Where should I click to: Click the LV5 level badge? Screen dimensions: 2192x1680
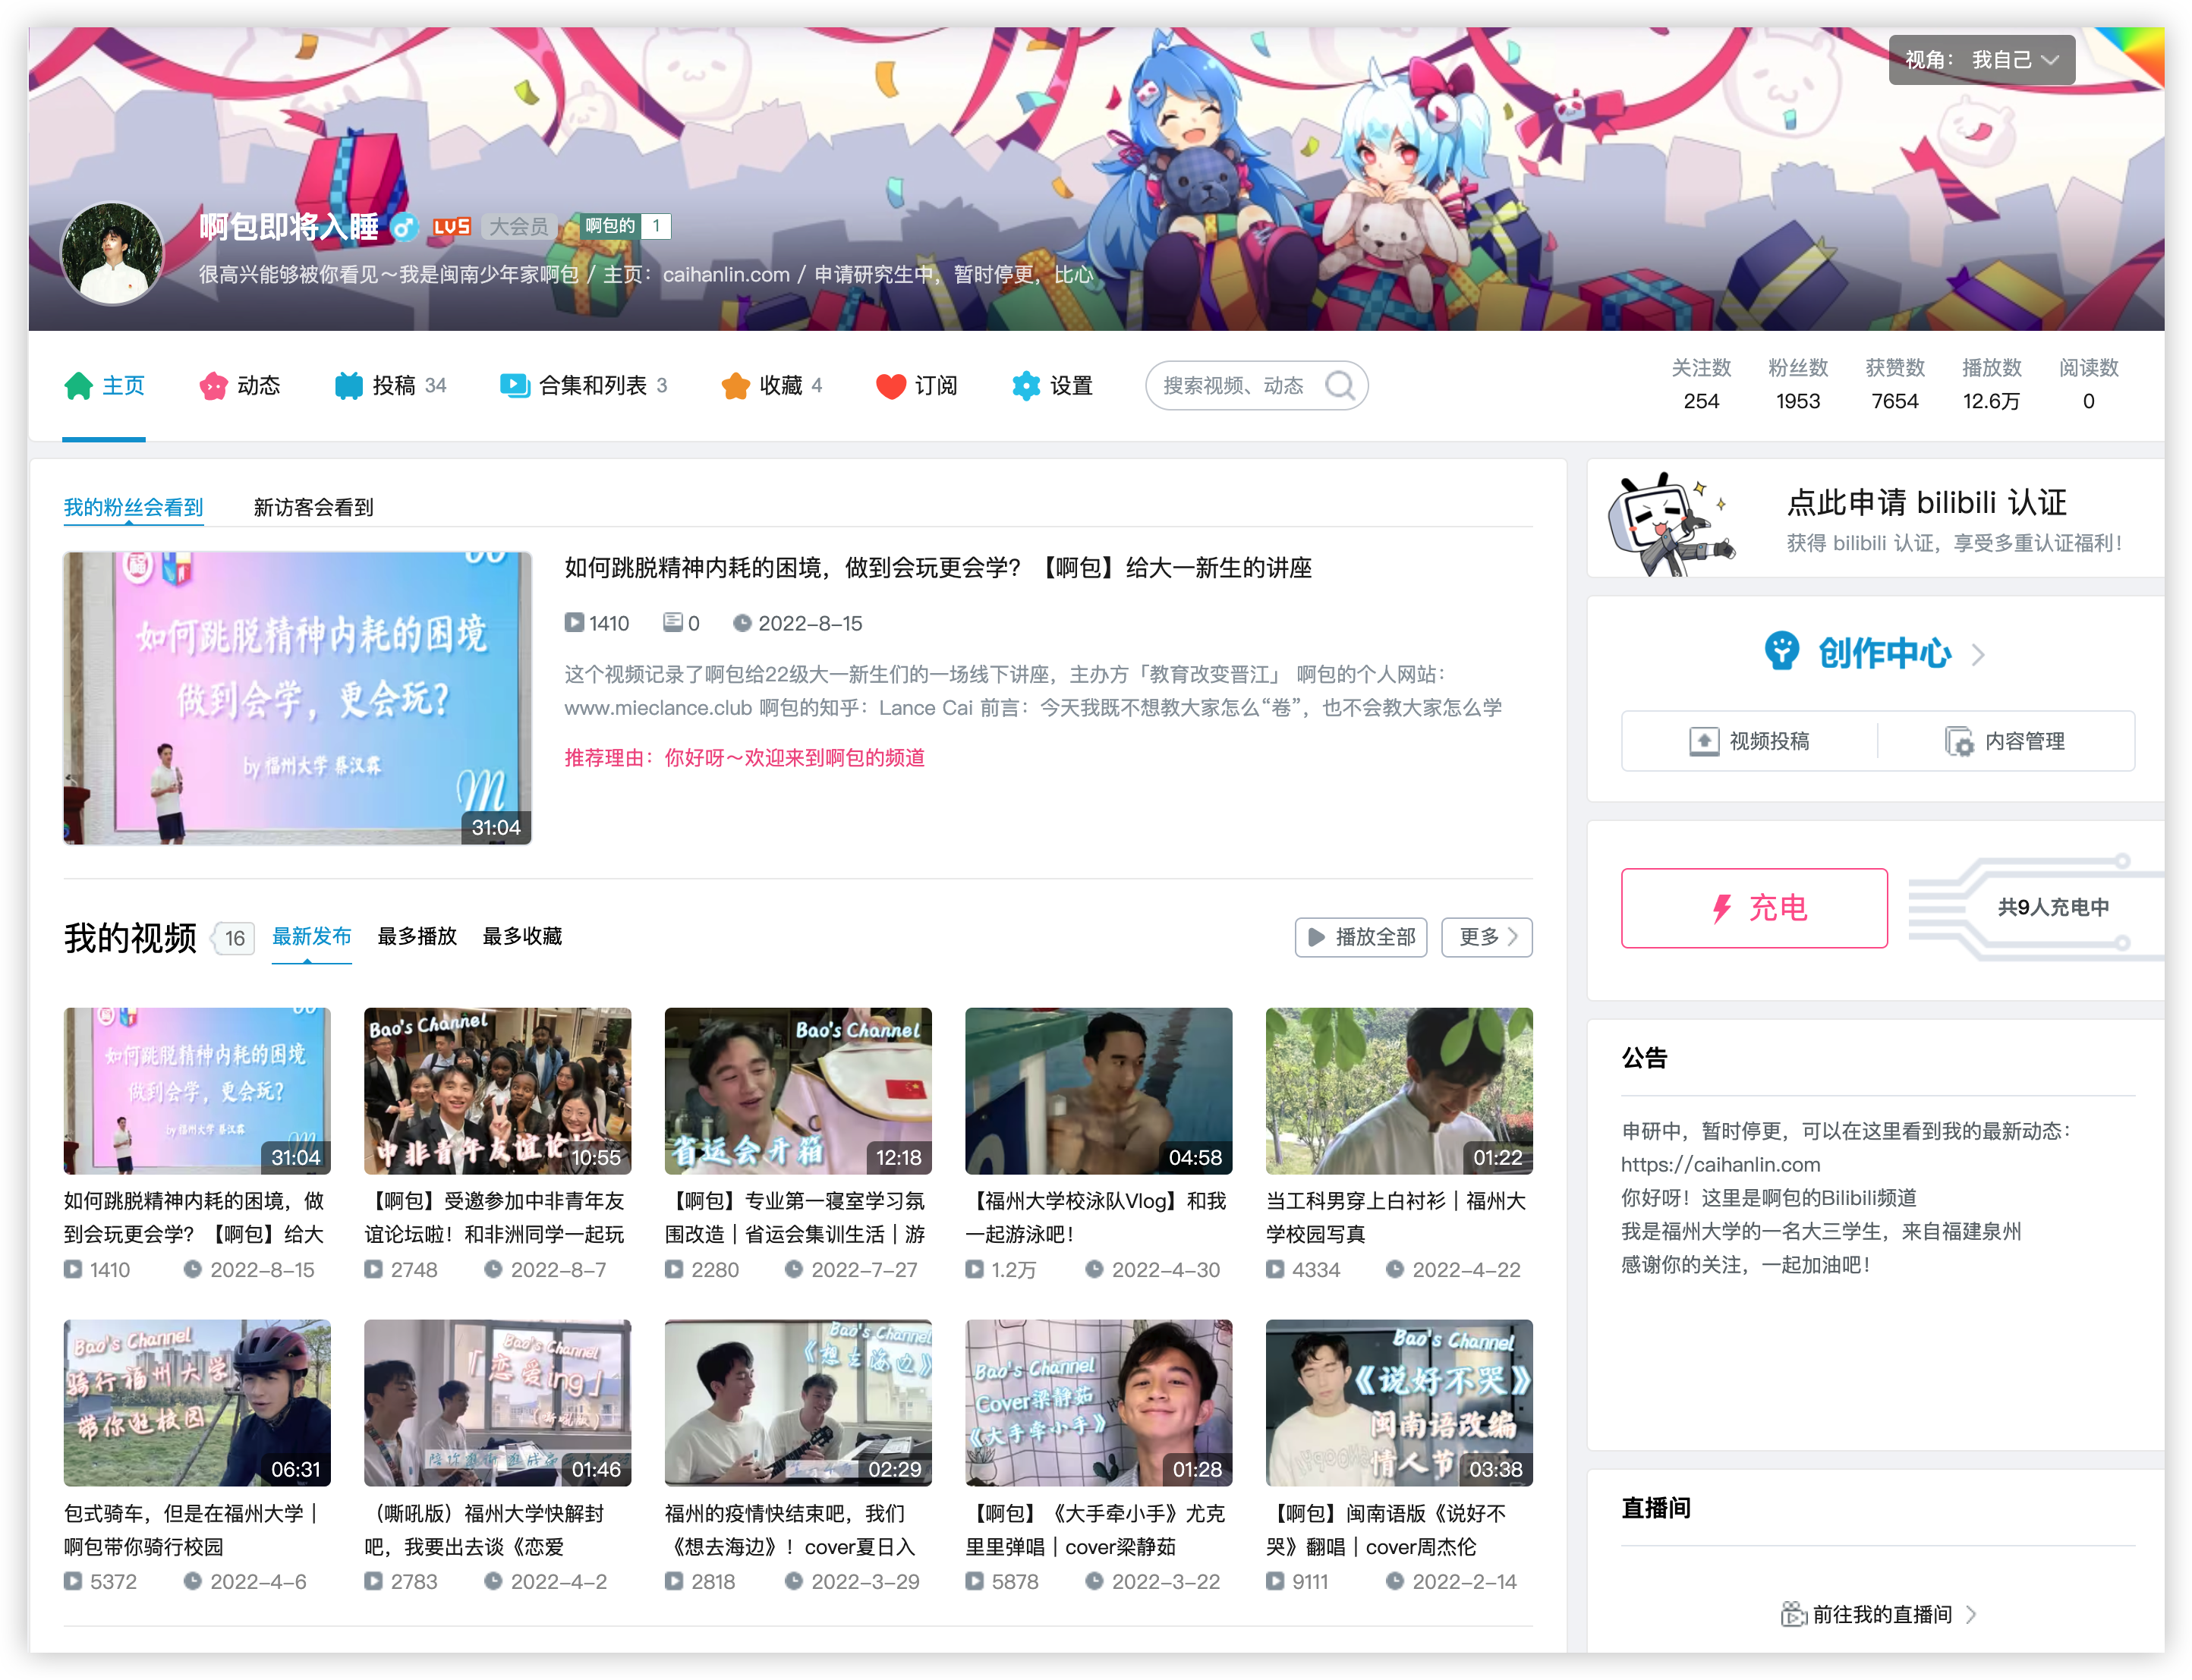tap(451, 227)
